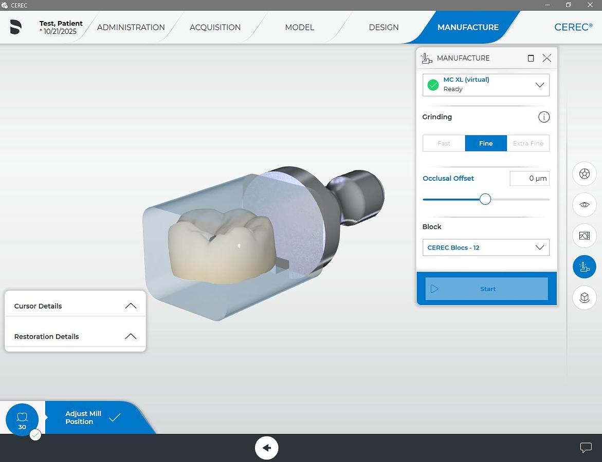Select Extra Fine grinding mode
602x462 pixels.
pyautogui.click(x=528, y=143)
